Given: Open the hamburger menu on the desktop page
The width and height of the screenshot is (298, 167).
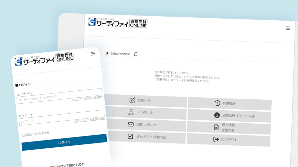Looking at the screenshot, I should (288, 28).
